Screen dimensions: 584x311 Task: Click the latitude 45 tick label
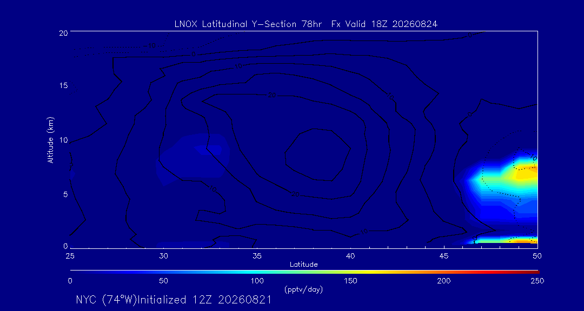click(x=444, y=255)
